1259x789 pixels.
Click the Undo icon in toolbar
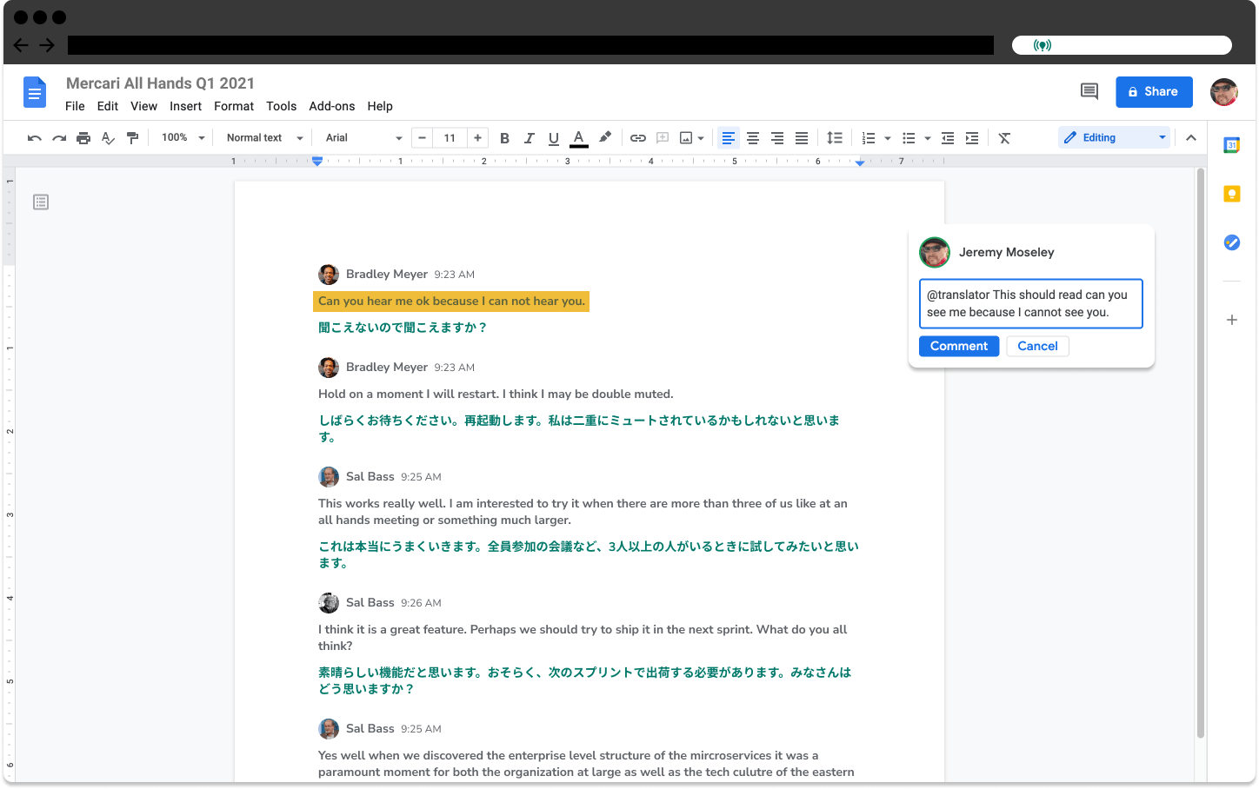(x=35, y=138)
